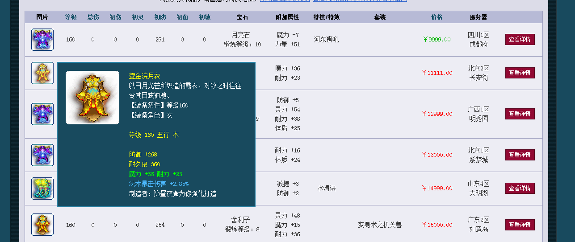
Task: Click the 广东2区 server text
Action: click(478, 220)
